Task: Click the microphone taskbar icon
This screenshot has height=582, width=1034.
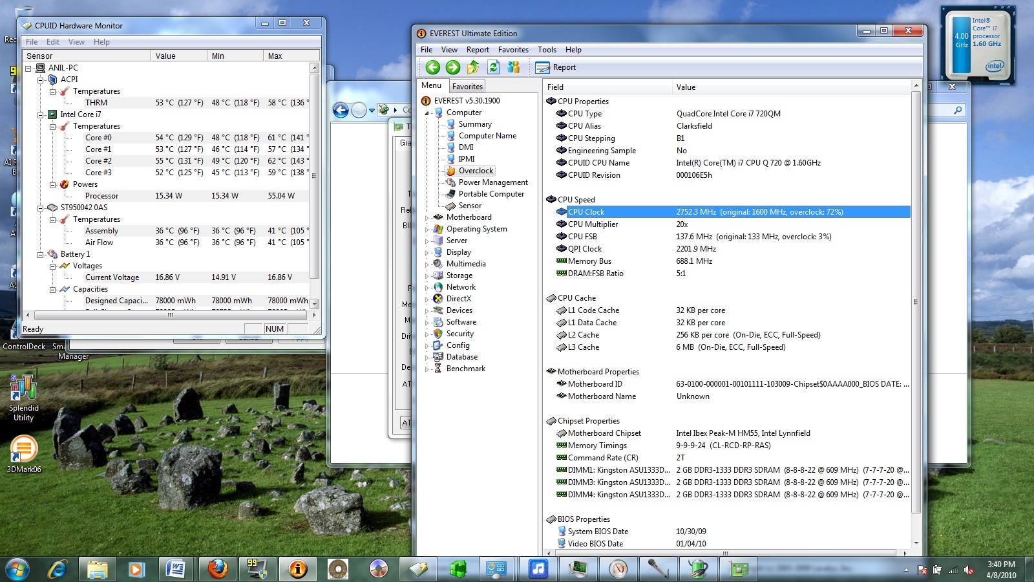Action: click(x=659, y=568)
